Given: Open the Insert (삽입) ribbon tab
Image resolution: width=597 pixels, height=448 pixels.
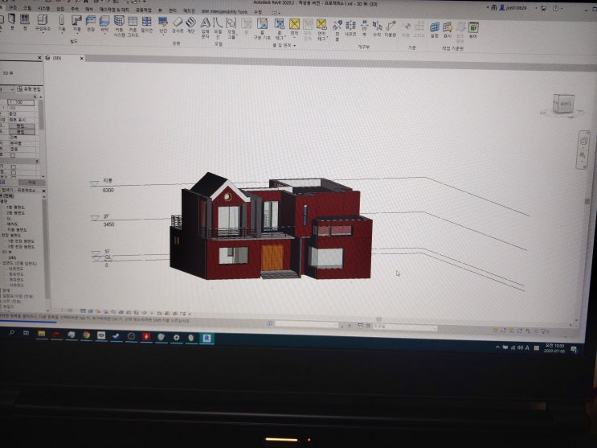Looking at the screenshot, I should tap(60, 8).
